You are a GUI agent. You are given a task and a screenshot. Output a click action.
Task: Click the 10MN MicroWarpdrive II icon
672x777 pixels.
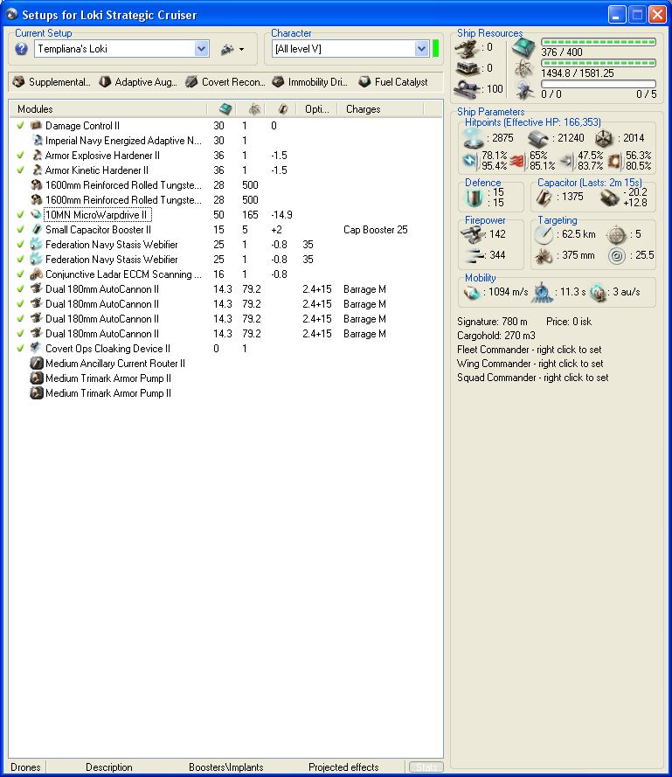click(x=36, y=214)
